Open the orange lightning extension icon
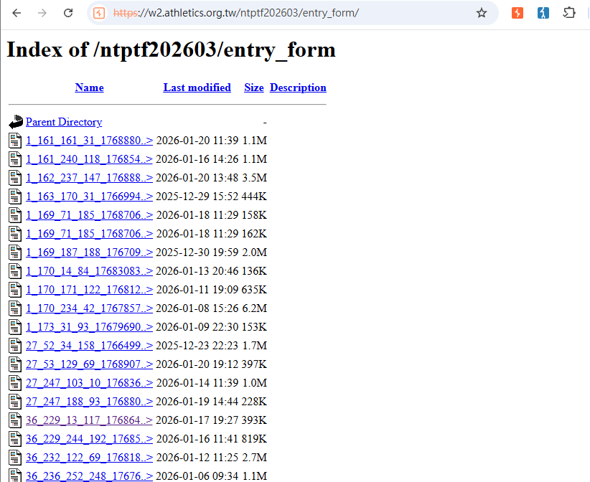Screen dimensions: 590x482 coord(518,13)
